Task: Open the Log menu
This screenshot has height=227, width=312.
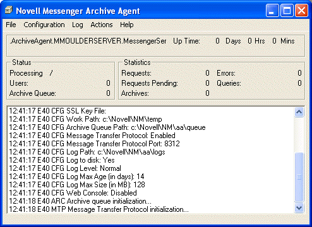Action: click(x=78, y=25)
